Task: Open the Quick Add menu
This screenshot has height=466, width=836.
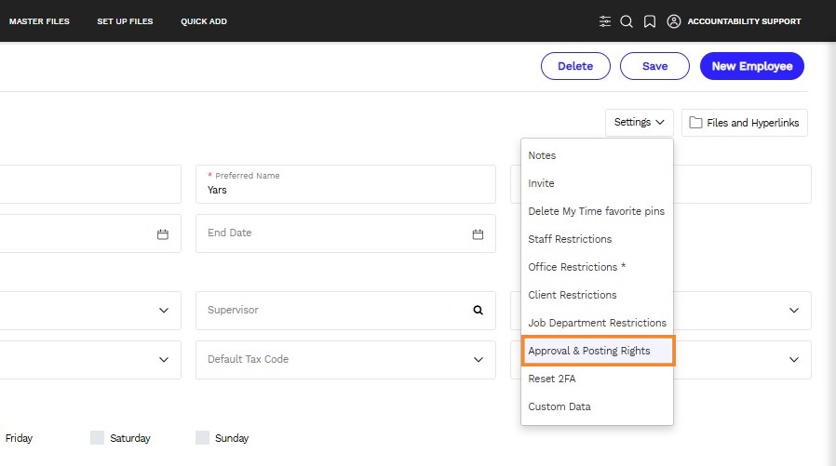Action: pos(204,21)
